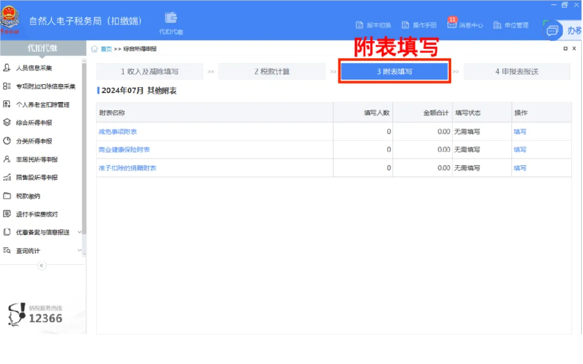The height and width of the screenshot is (364, 583).
Task: Click the tax bureau emblem logo
Action: point(10,18)
